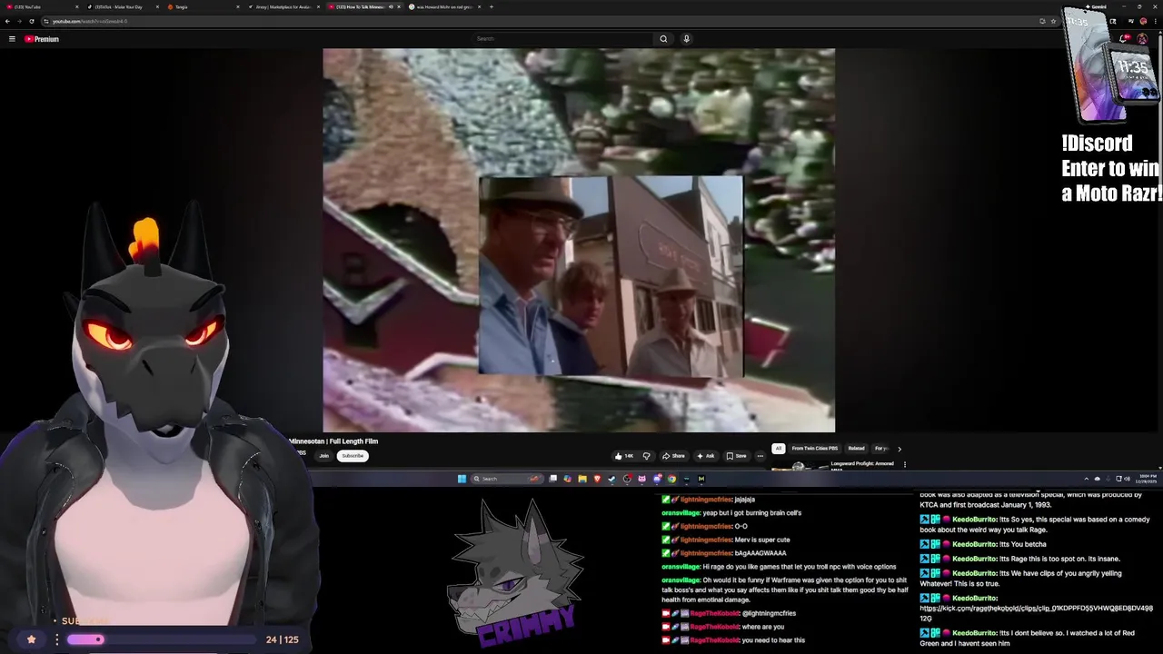This screenshot has height=654, width=1163.
Task: Click the Subscribe button
Action: 353,455
